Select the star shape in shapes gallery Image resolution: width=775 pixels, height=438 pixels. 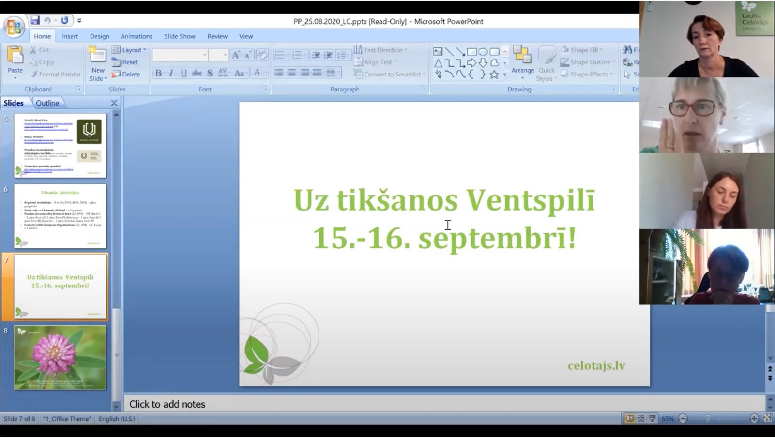coord(494,75)
